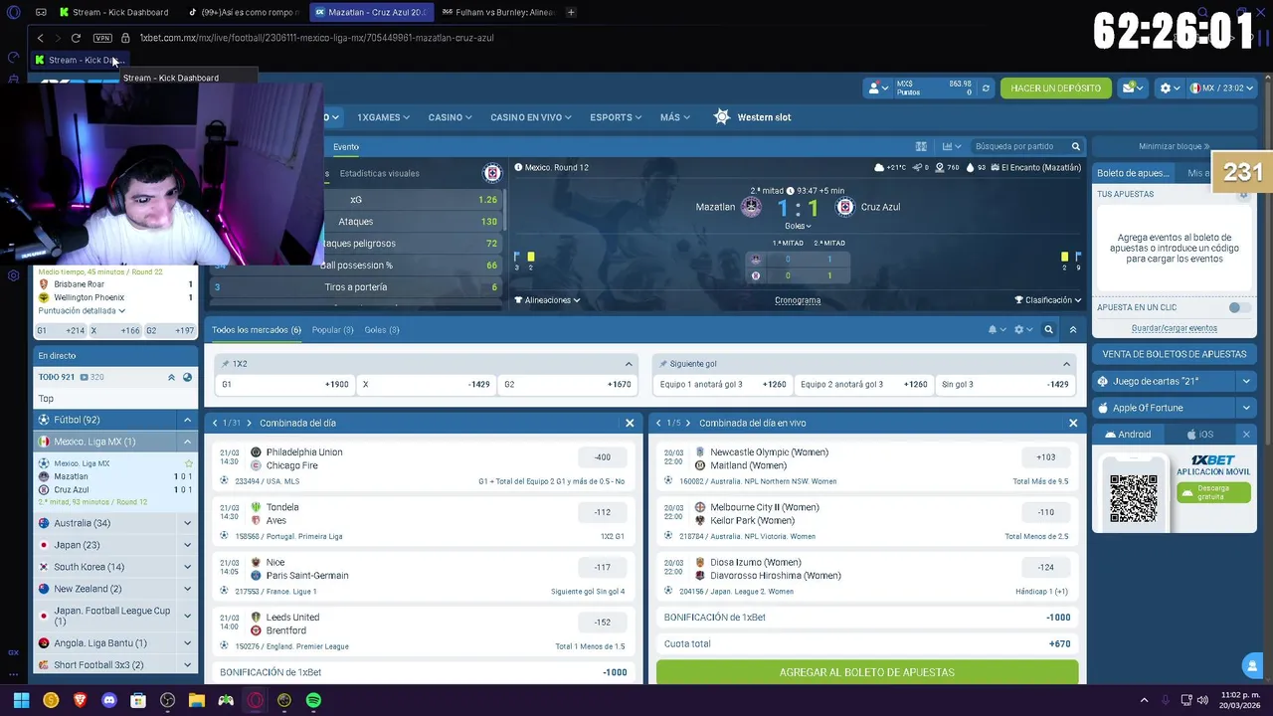The width and height of the screenshot is (1273, 716).
Task: Open the user account menu
Action: (x=878, y=89)
